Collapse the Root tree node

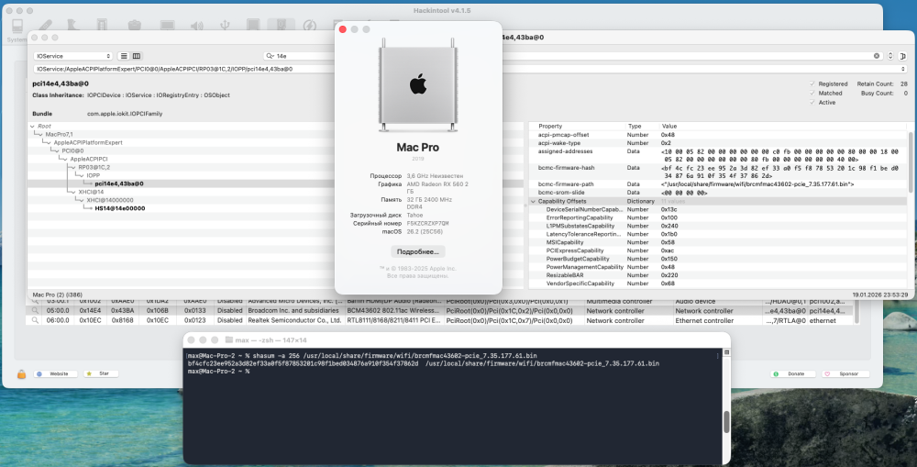click(x=32, y=127)
